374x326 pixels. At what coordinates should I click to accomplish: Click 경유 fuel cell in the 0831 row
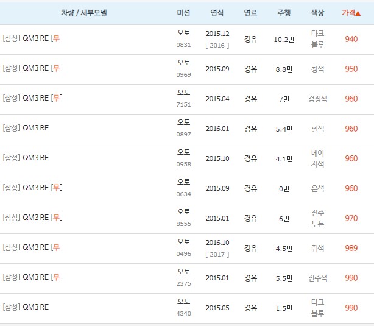coord(250,39)
